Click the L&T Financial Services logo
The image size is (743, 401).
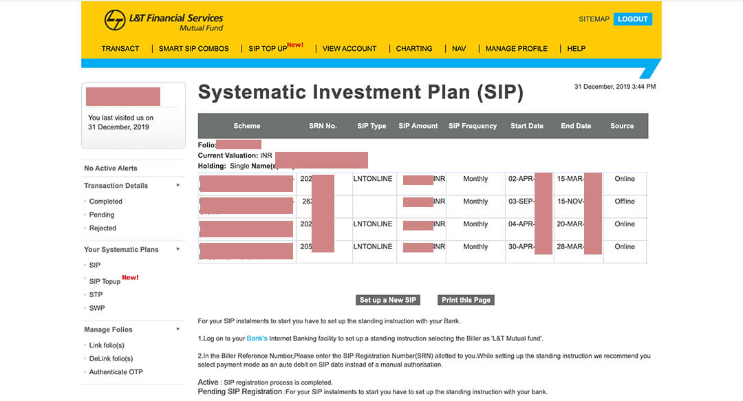coord(164,21)
